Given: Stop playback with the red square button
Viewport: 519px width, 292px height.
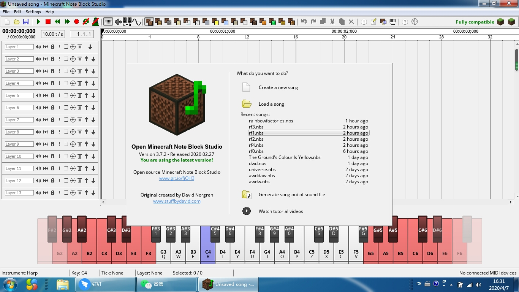Looking at the screenshot, I should coord(48,22).
